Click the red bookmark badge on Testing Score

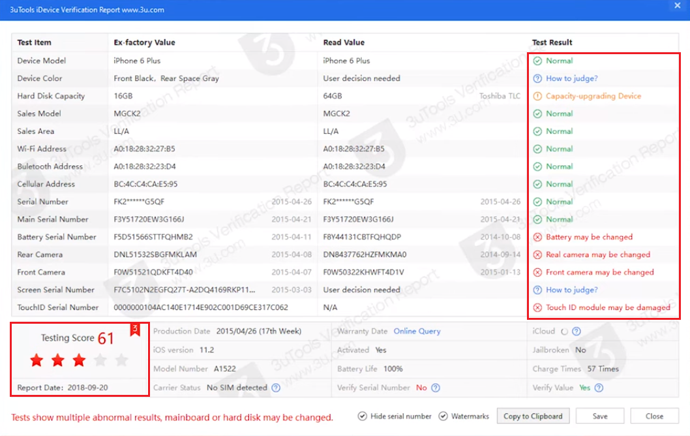(x=135, y=330)
